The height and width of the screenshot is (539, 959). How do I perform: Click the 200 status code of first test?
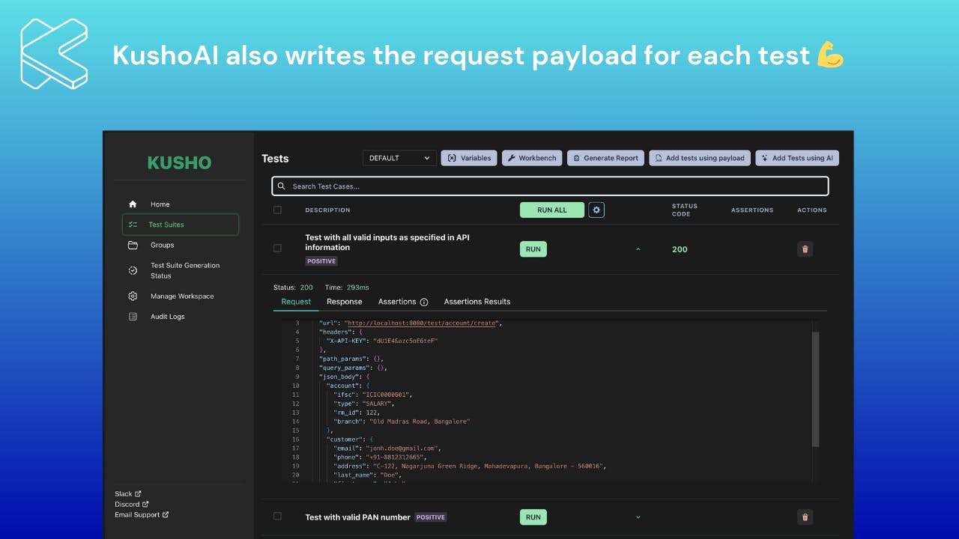pyautogui.click(x=680, y=249)
